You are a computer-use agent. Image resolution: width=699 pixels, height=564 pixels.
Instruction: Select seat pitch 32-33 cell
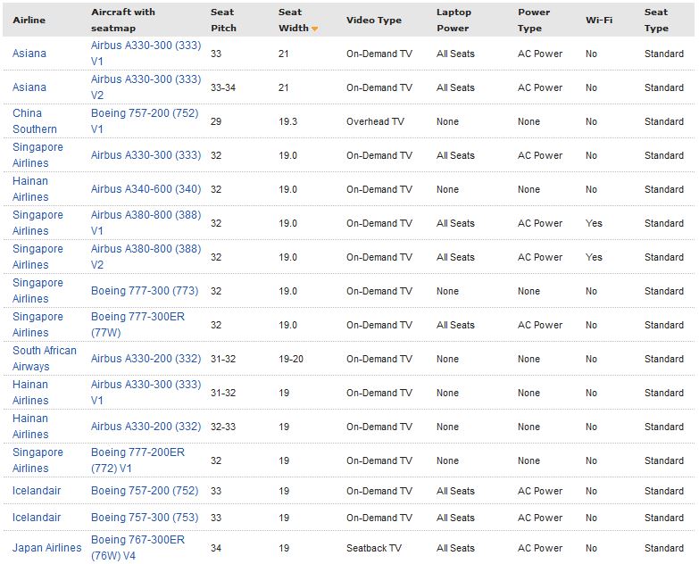223,427
